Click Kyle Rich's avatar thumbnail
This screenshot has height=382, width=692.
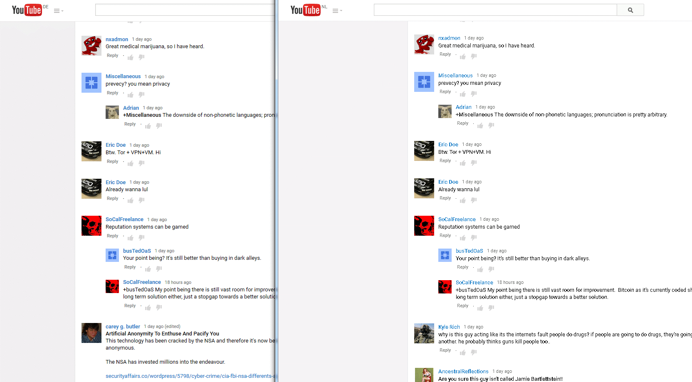pyautogui.click(x=424, y=333)
